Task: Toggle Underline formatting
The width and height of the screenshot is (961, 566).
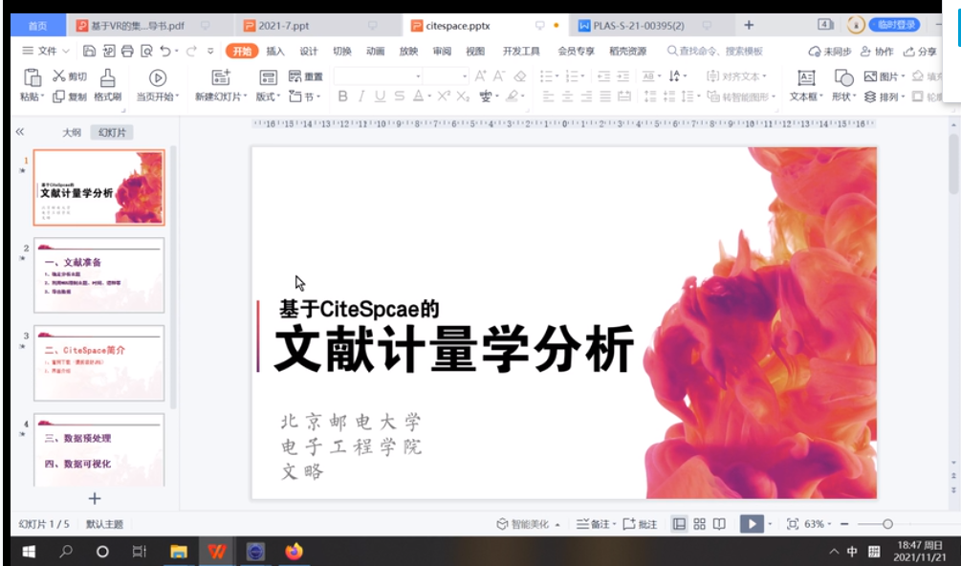Action: point(380,97)
